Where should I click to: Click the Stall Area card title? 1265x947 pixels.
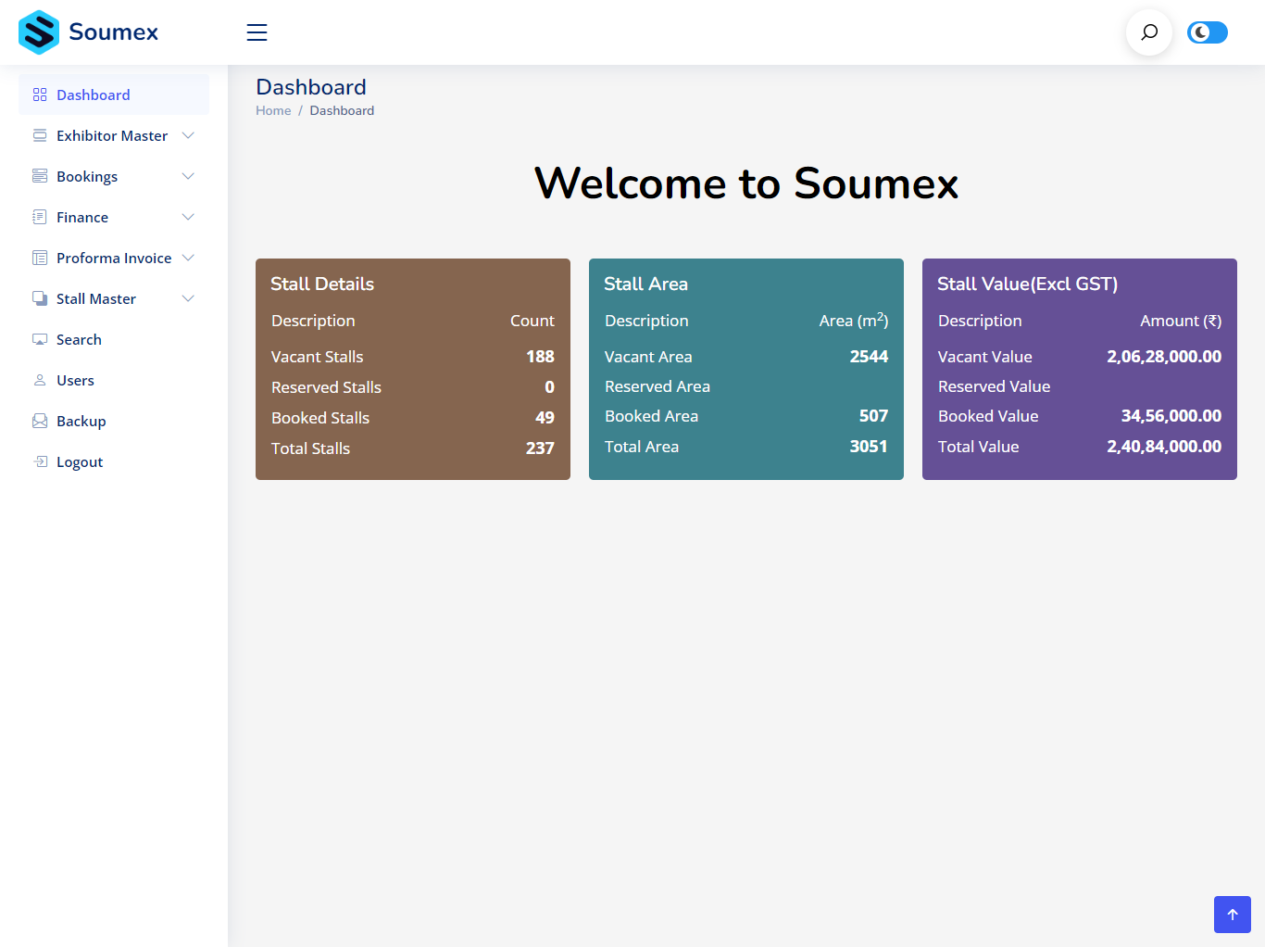point(645,284)
